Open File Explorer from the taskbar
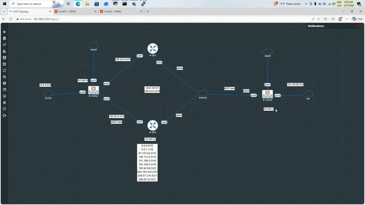365x205 pixels. pos(87,4)
